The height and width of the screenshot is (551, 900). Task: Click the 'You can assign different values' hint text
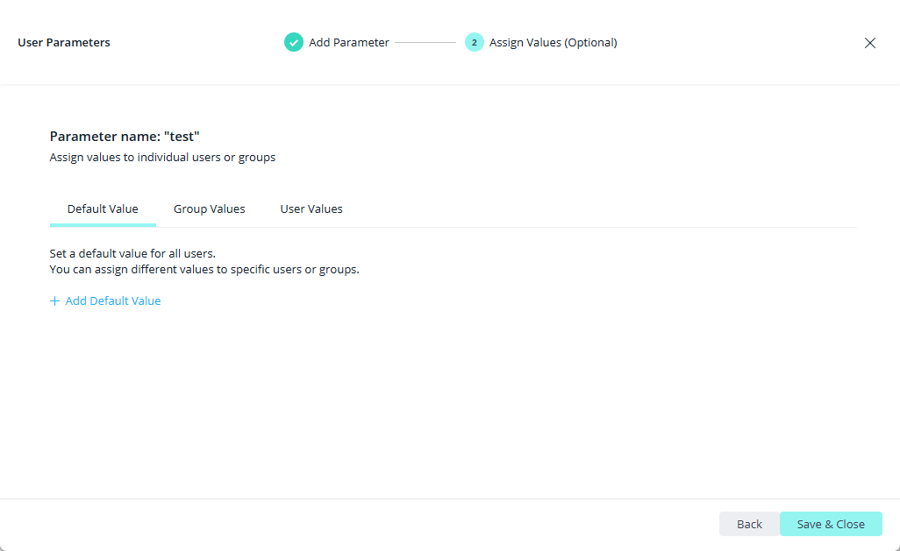pos(204,269)
